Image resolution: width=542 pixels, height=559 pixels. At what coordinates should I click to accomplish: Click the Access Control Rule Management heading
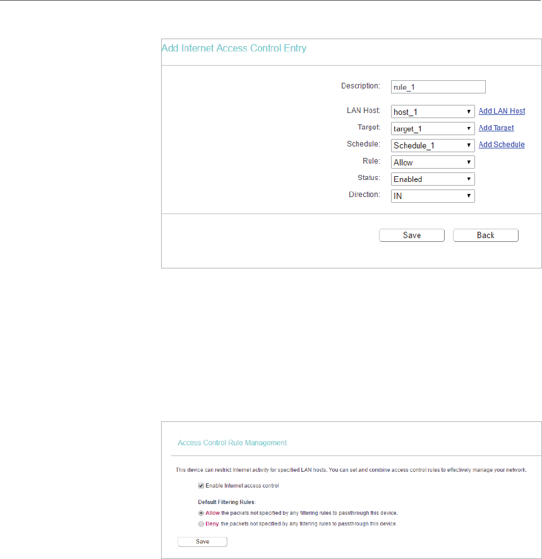[x=232, y=443]
